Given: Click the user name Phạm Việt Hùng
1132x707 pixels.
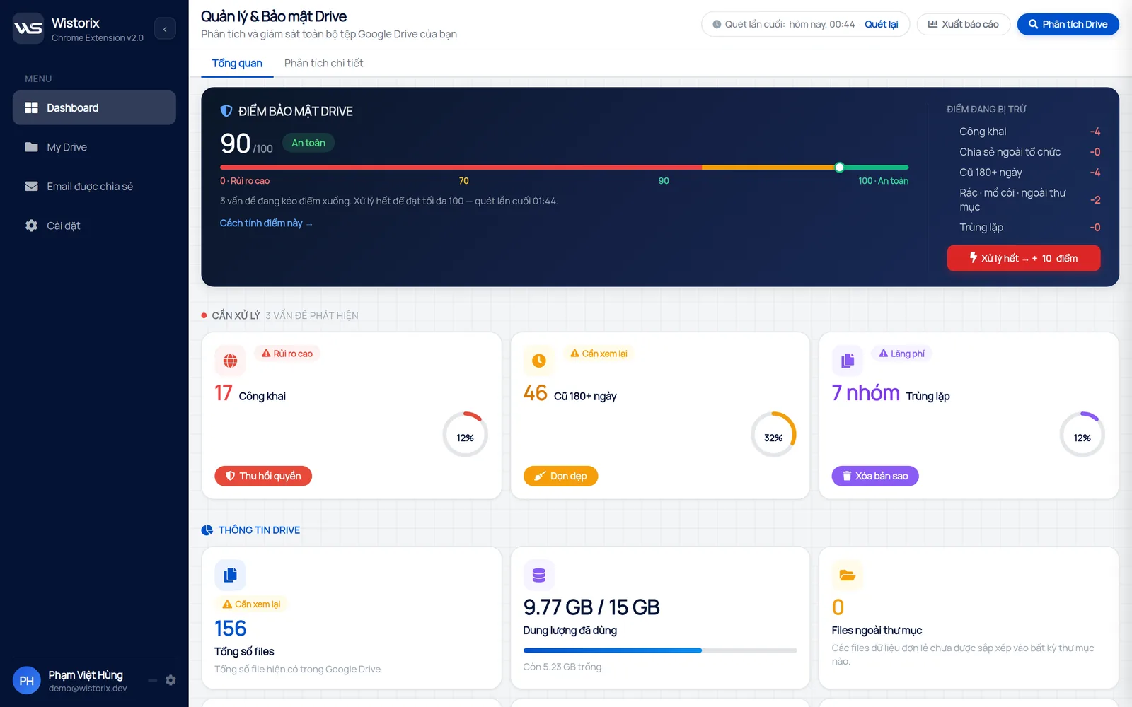Looking at the screenshot, I should pyautogui.click(x=86, y=675).
